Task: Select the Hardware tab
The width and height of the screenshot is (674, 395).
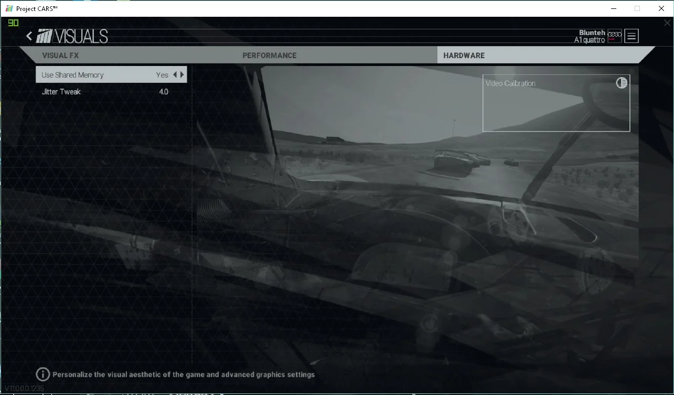Action: (546, 55)
